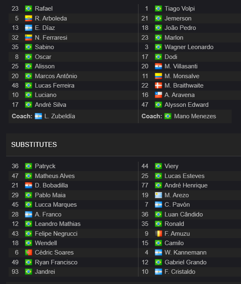Image resolution: width=241 pixels, height=284 pixels.
Task: Open Tiago Volpi's player page
Action: 180,9
